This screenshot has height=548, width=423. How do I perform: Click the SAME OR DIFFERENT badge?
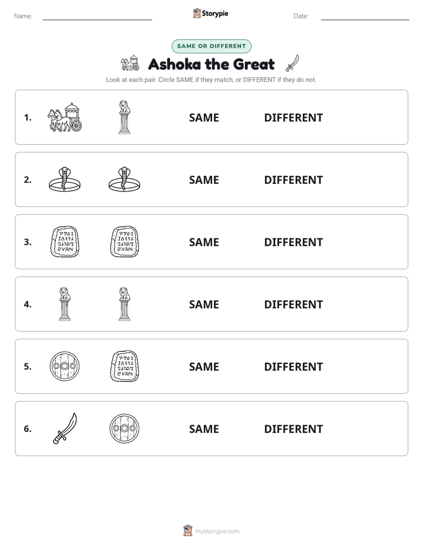tap(211, 46)
